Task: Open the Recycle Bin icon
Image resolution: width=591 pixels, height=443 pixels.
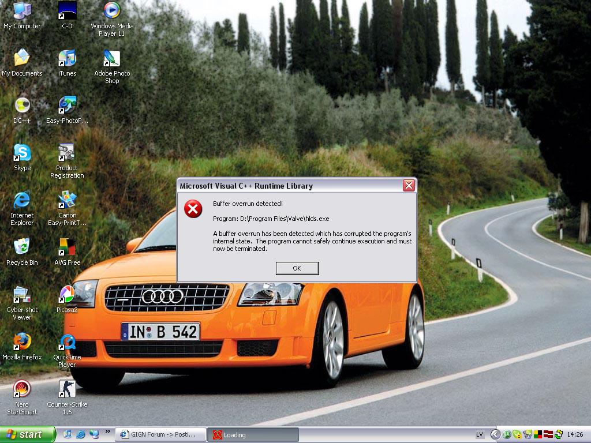Action: [x=22, y=247]
